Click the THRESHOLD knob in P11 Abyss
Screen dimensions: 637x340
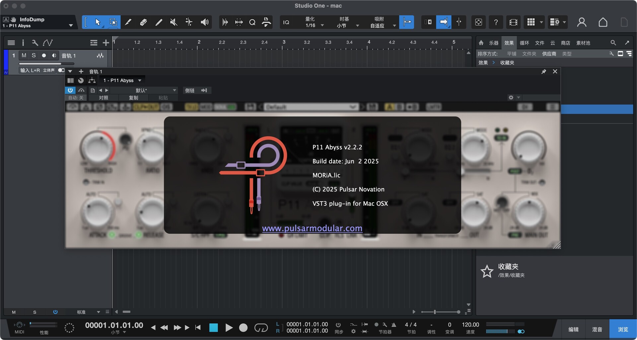tap(98, 148)
